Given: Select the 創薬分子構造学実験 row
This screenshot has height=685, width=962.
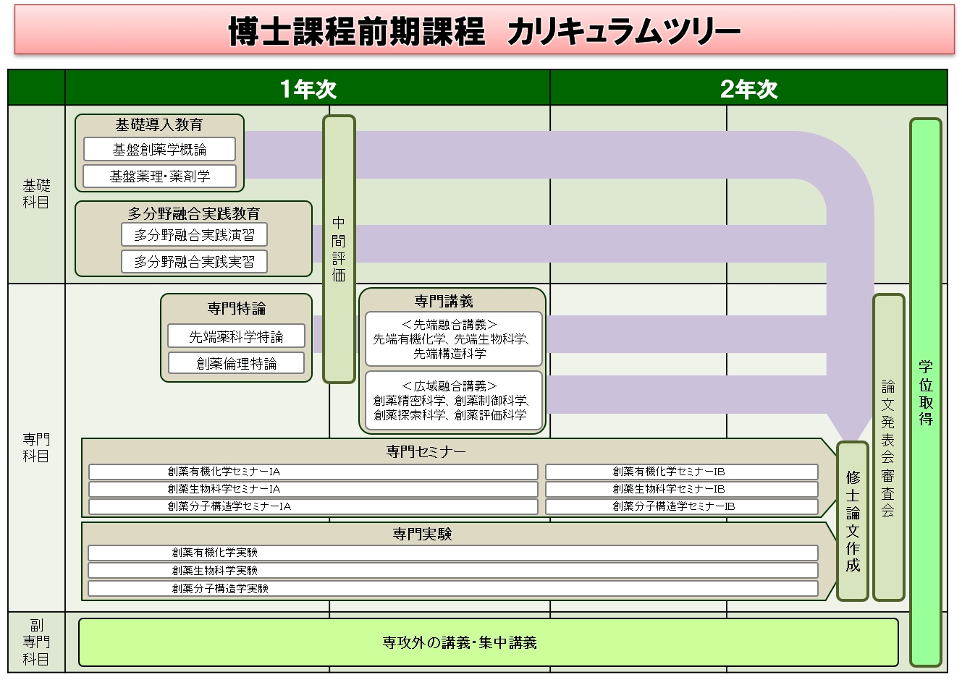Looking at the screenshot, I should 453,589.
